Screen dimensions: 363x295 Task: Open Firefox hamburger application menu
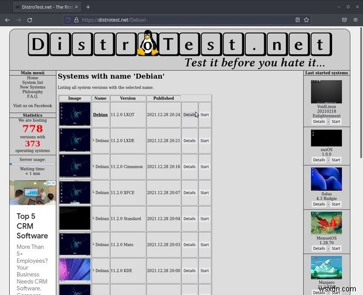[356, 20]
